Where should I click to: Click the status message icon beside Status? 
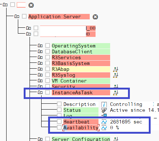pyautogui.click(x=104, y=110)
